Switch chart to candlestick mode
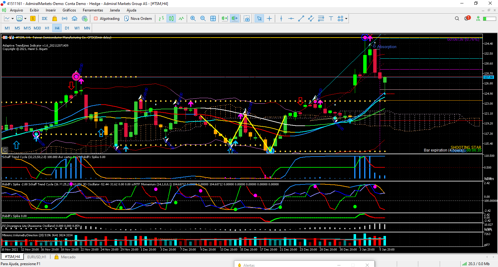Image resolution: width=498 pixels, height=267 pixels. [x=171, y=19]
